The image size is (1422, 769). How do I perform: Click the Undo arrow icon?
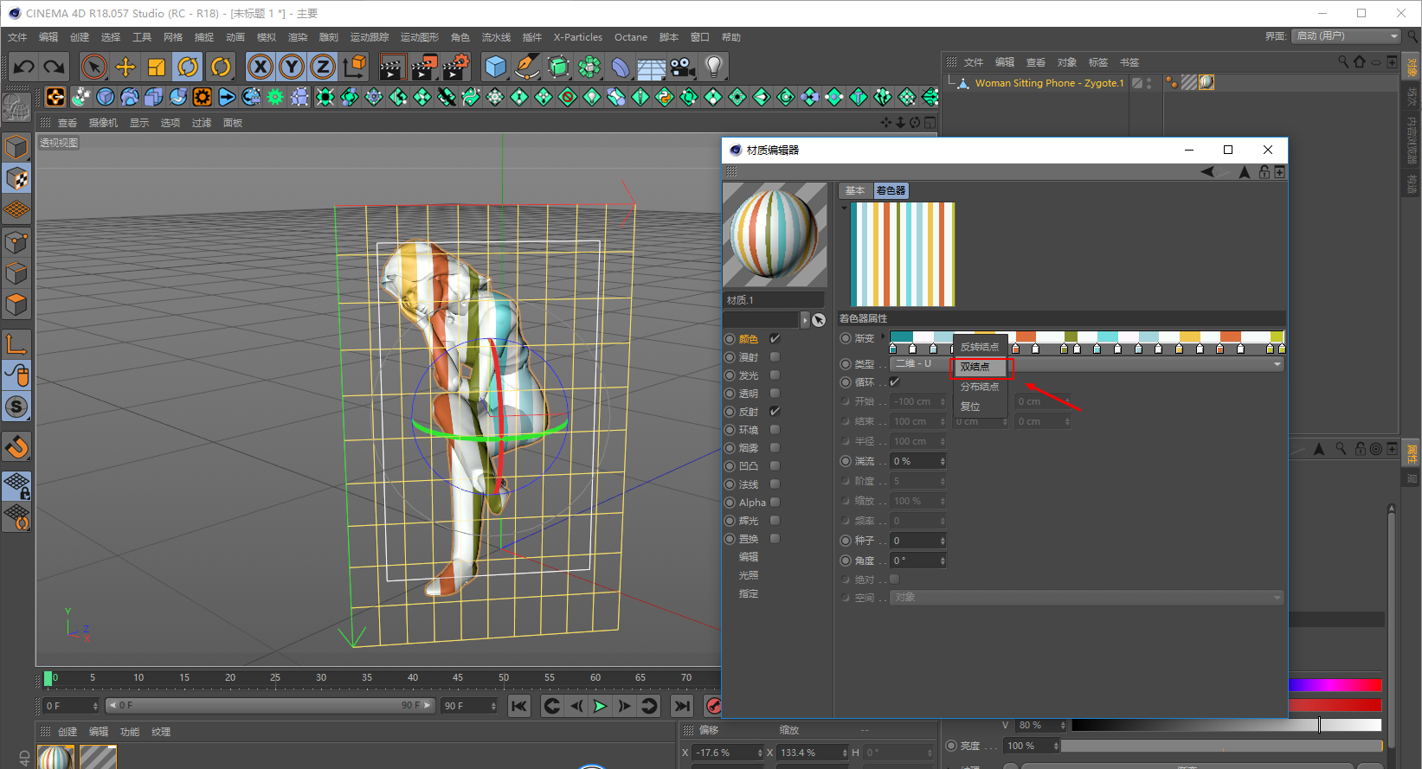23,67
